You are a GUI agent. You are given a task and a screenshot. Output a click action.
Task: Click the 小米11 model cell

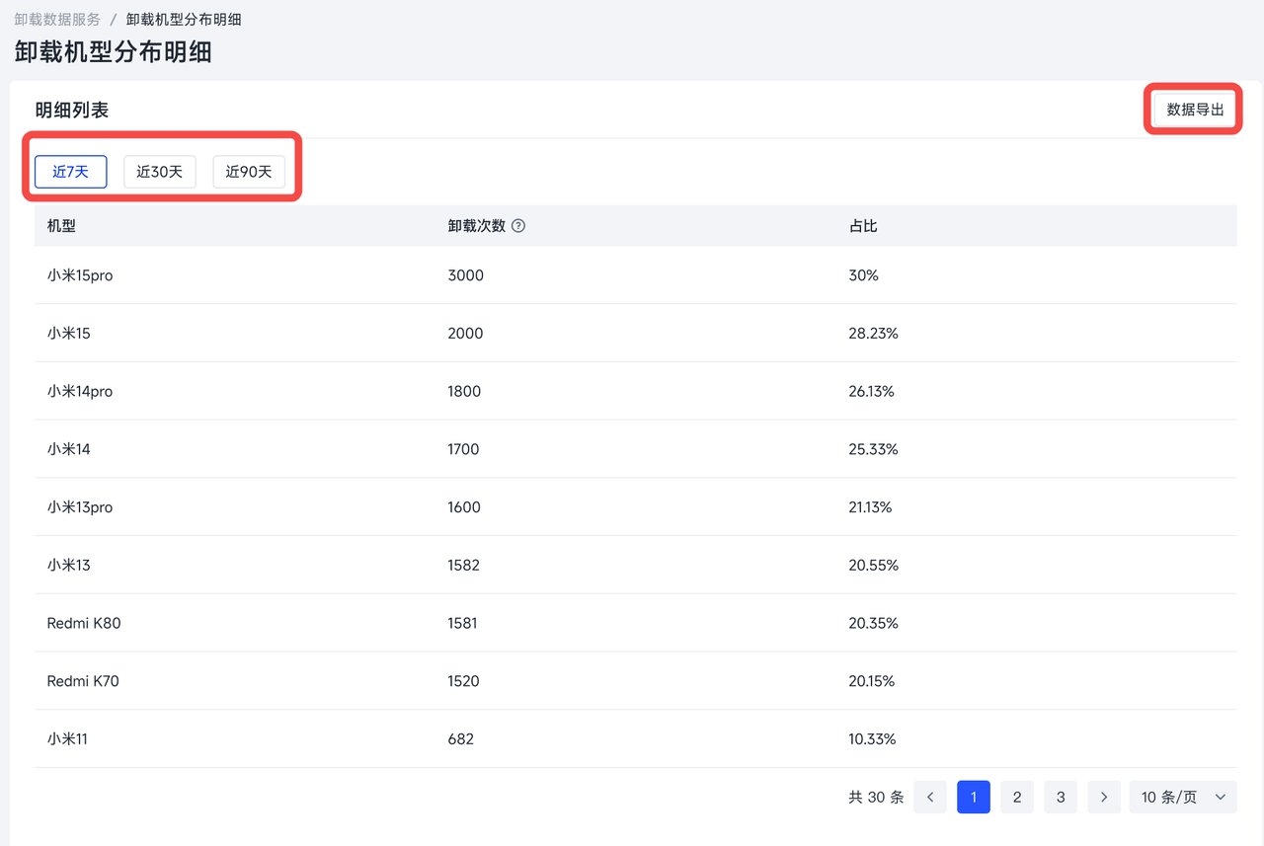coord(67,739)
